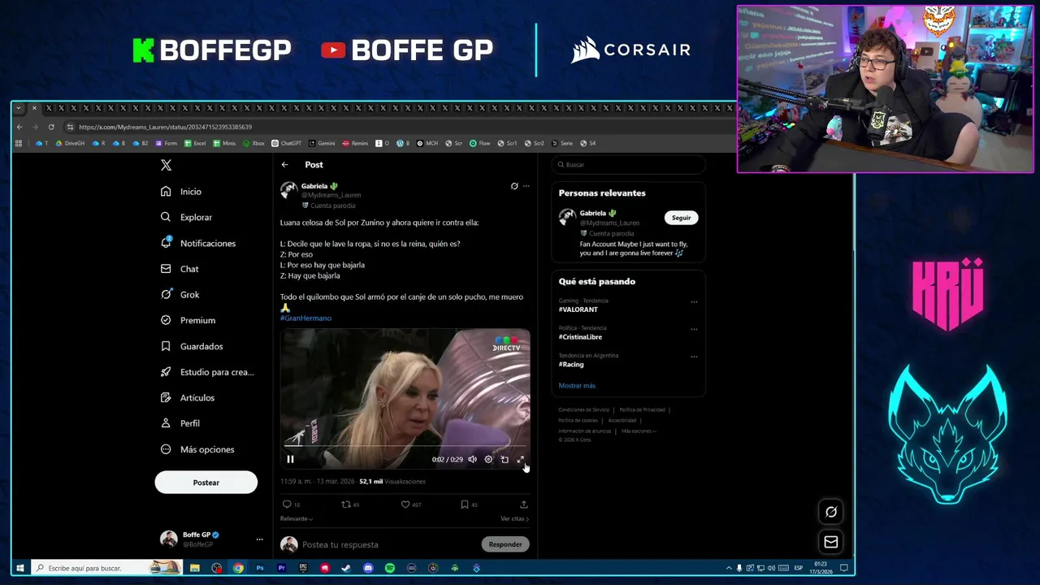Open Notificaciones in the sidebar
Screen dimensions: 1040x585
coord(198,243)
